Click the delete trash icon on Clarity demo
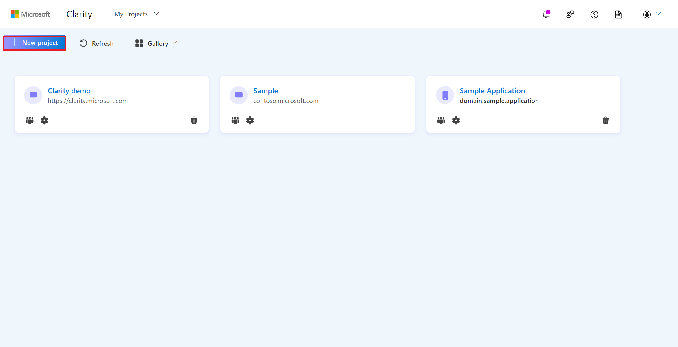This screenshot has height=347, width=678. point(194,120)
